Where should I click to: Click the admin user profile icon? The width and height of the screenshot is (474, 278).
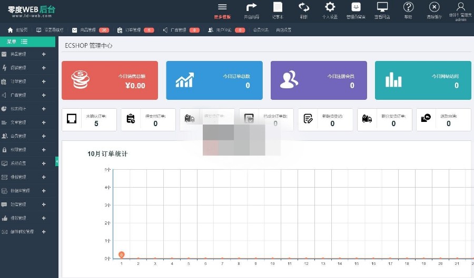pyautogui.click(x=460, y=7)
